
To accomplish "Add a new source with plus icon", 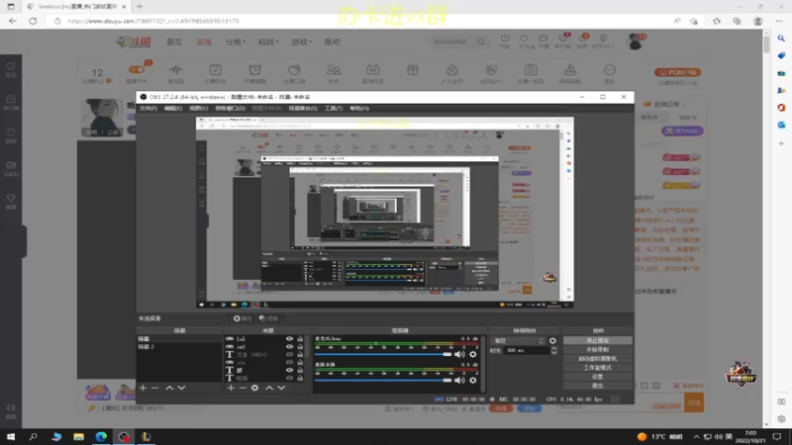I will [x=231, y=388].
